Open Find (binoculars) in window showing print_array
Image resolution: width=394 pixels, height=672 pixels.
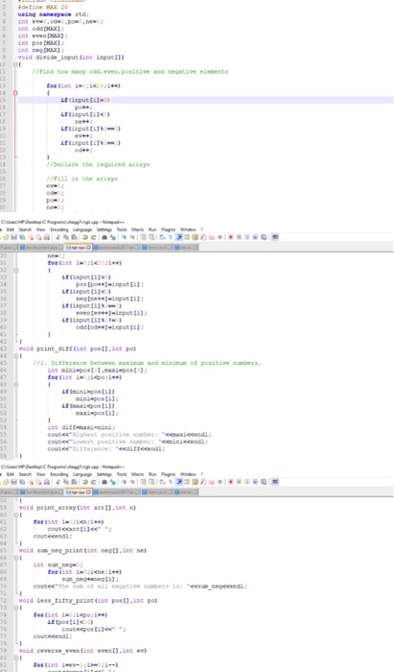104,482
